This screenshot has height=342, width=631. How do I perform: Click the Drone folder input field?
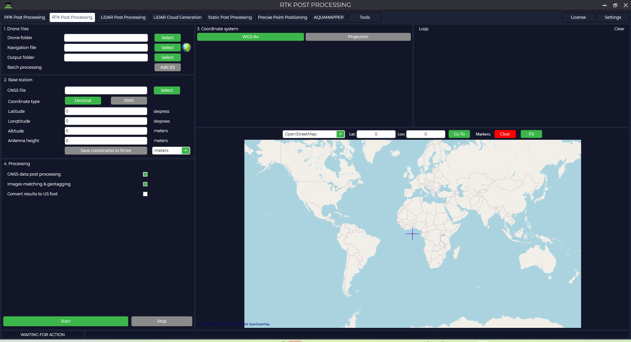click(x=106, y=38)
